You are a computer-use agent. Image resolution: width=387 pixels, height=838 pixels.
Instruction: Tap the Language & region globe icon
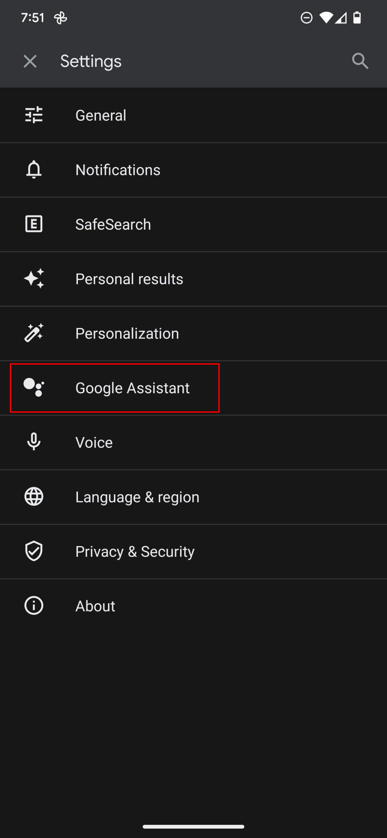34,497
